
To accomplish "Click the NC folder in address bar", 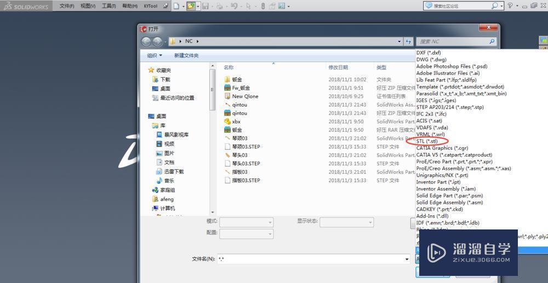I will pyautogui.click(x=189, y=41).
